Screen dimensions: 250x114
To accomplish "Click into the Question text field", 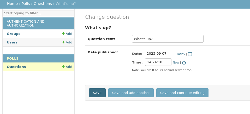I will point(168,39).
